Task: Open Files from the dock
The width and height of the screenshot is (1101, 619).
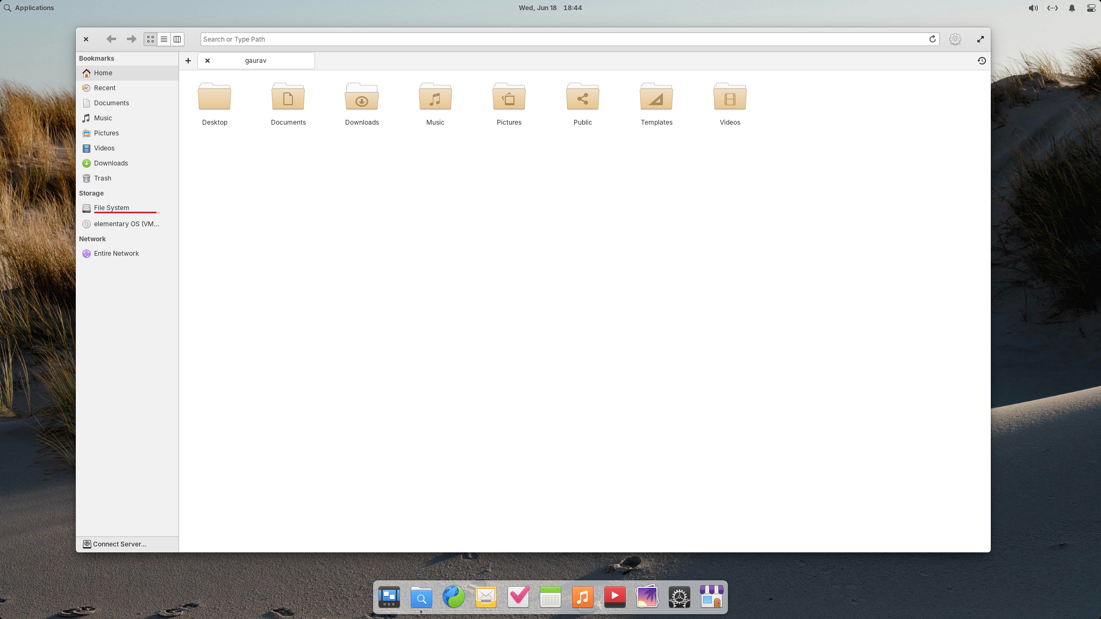Action: 421,597
